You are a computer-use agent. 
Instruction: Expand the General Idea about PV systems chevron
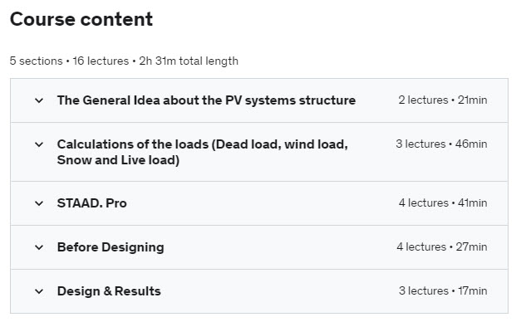pyautogui.click(x=39, y=100)
